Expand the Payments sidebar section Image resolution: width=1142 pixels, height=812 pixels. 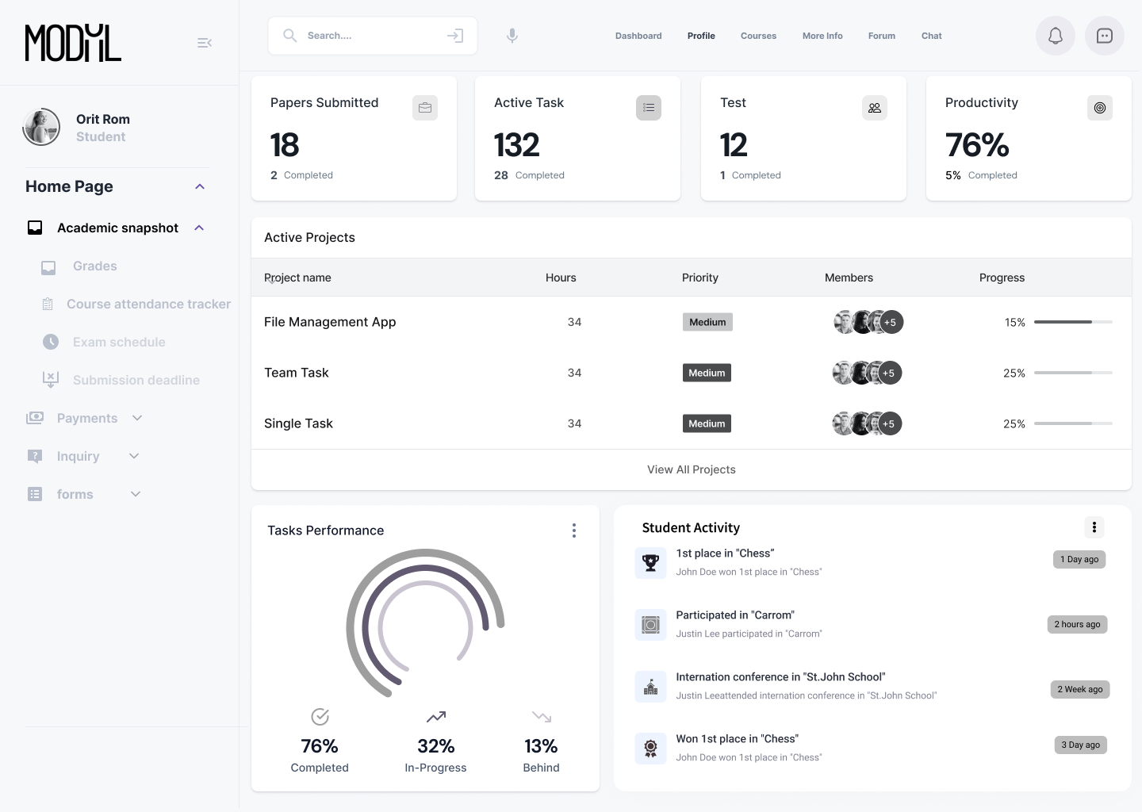pos(137,418)
